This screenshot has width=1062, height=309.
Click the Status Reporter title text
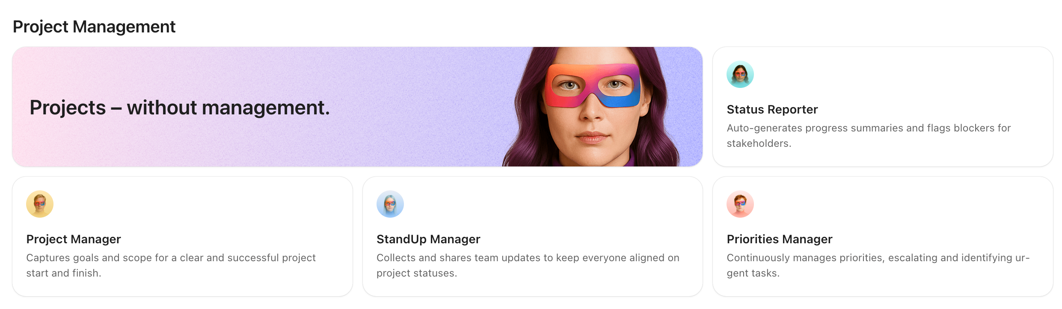(772, 109)
